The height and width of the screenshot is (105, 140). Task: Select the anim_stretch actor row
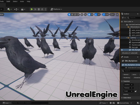point(130,30)
